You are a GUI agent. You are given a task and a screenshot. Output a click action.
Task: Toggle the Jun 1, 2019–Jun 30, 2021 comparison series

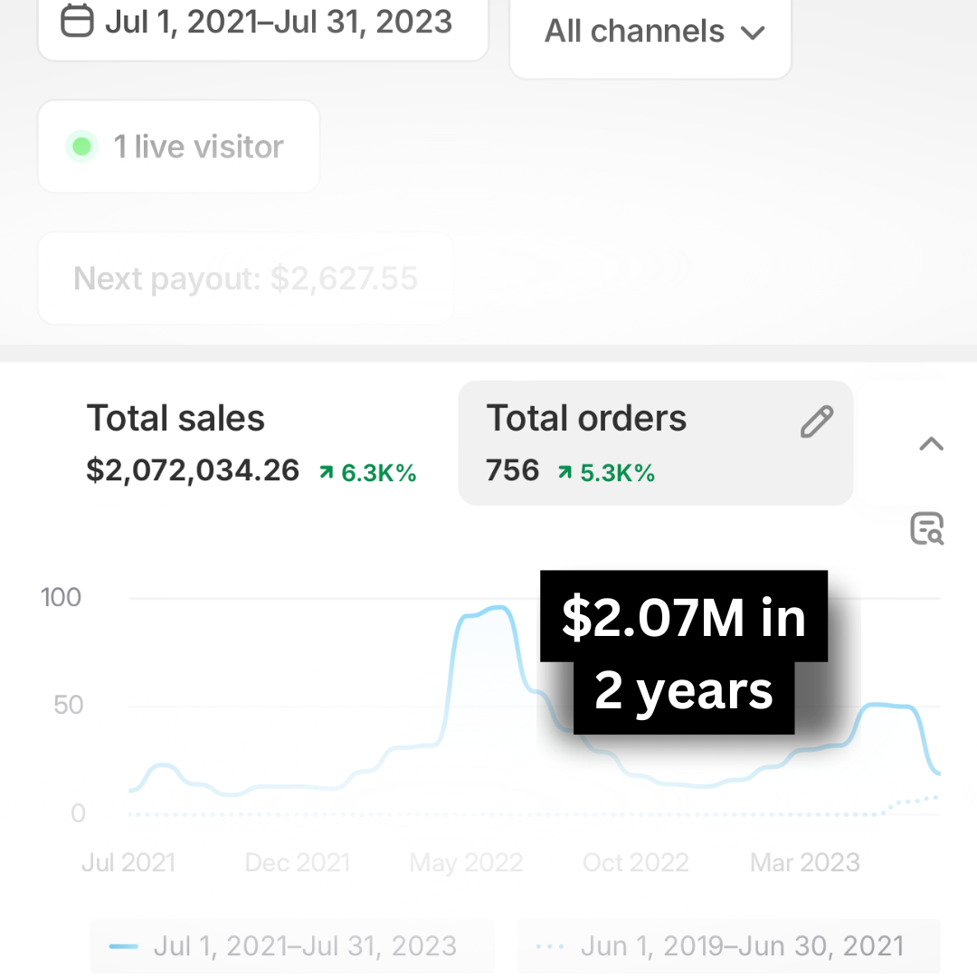click(728, 946)
